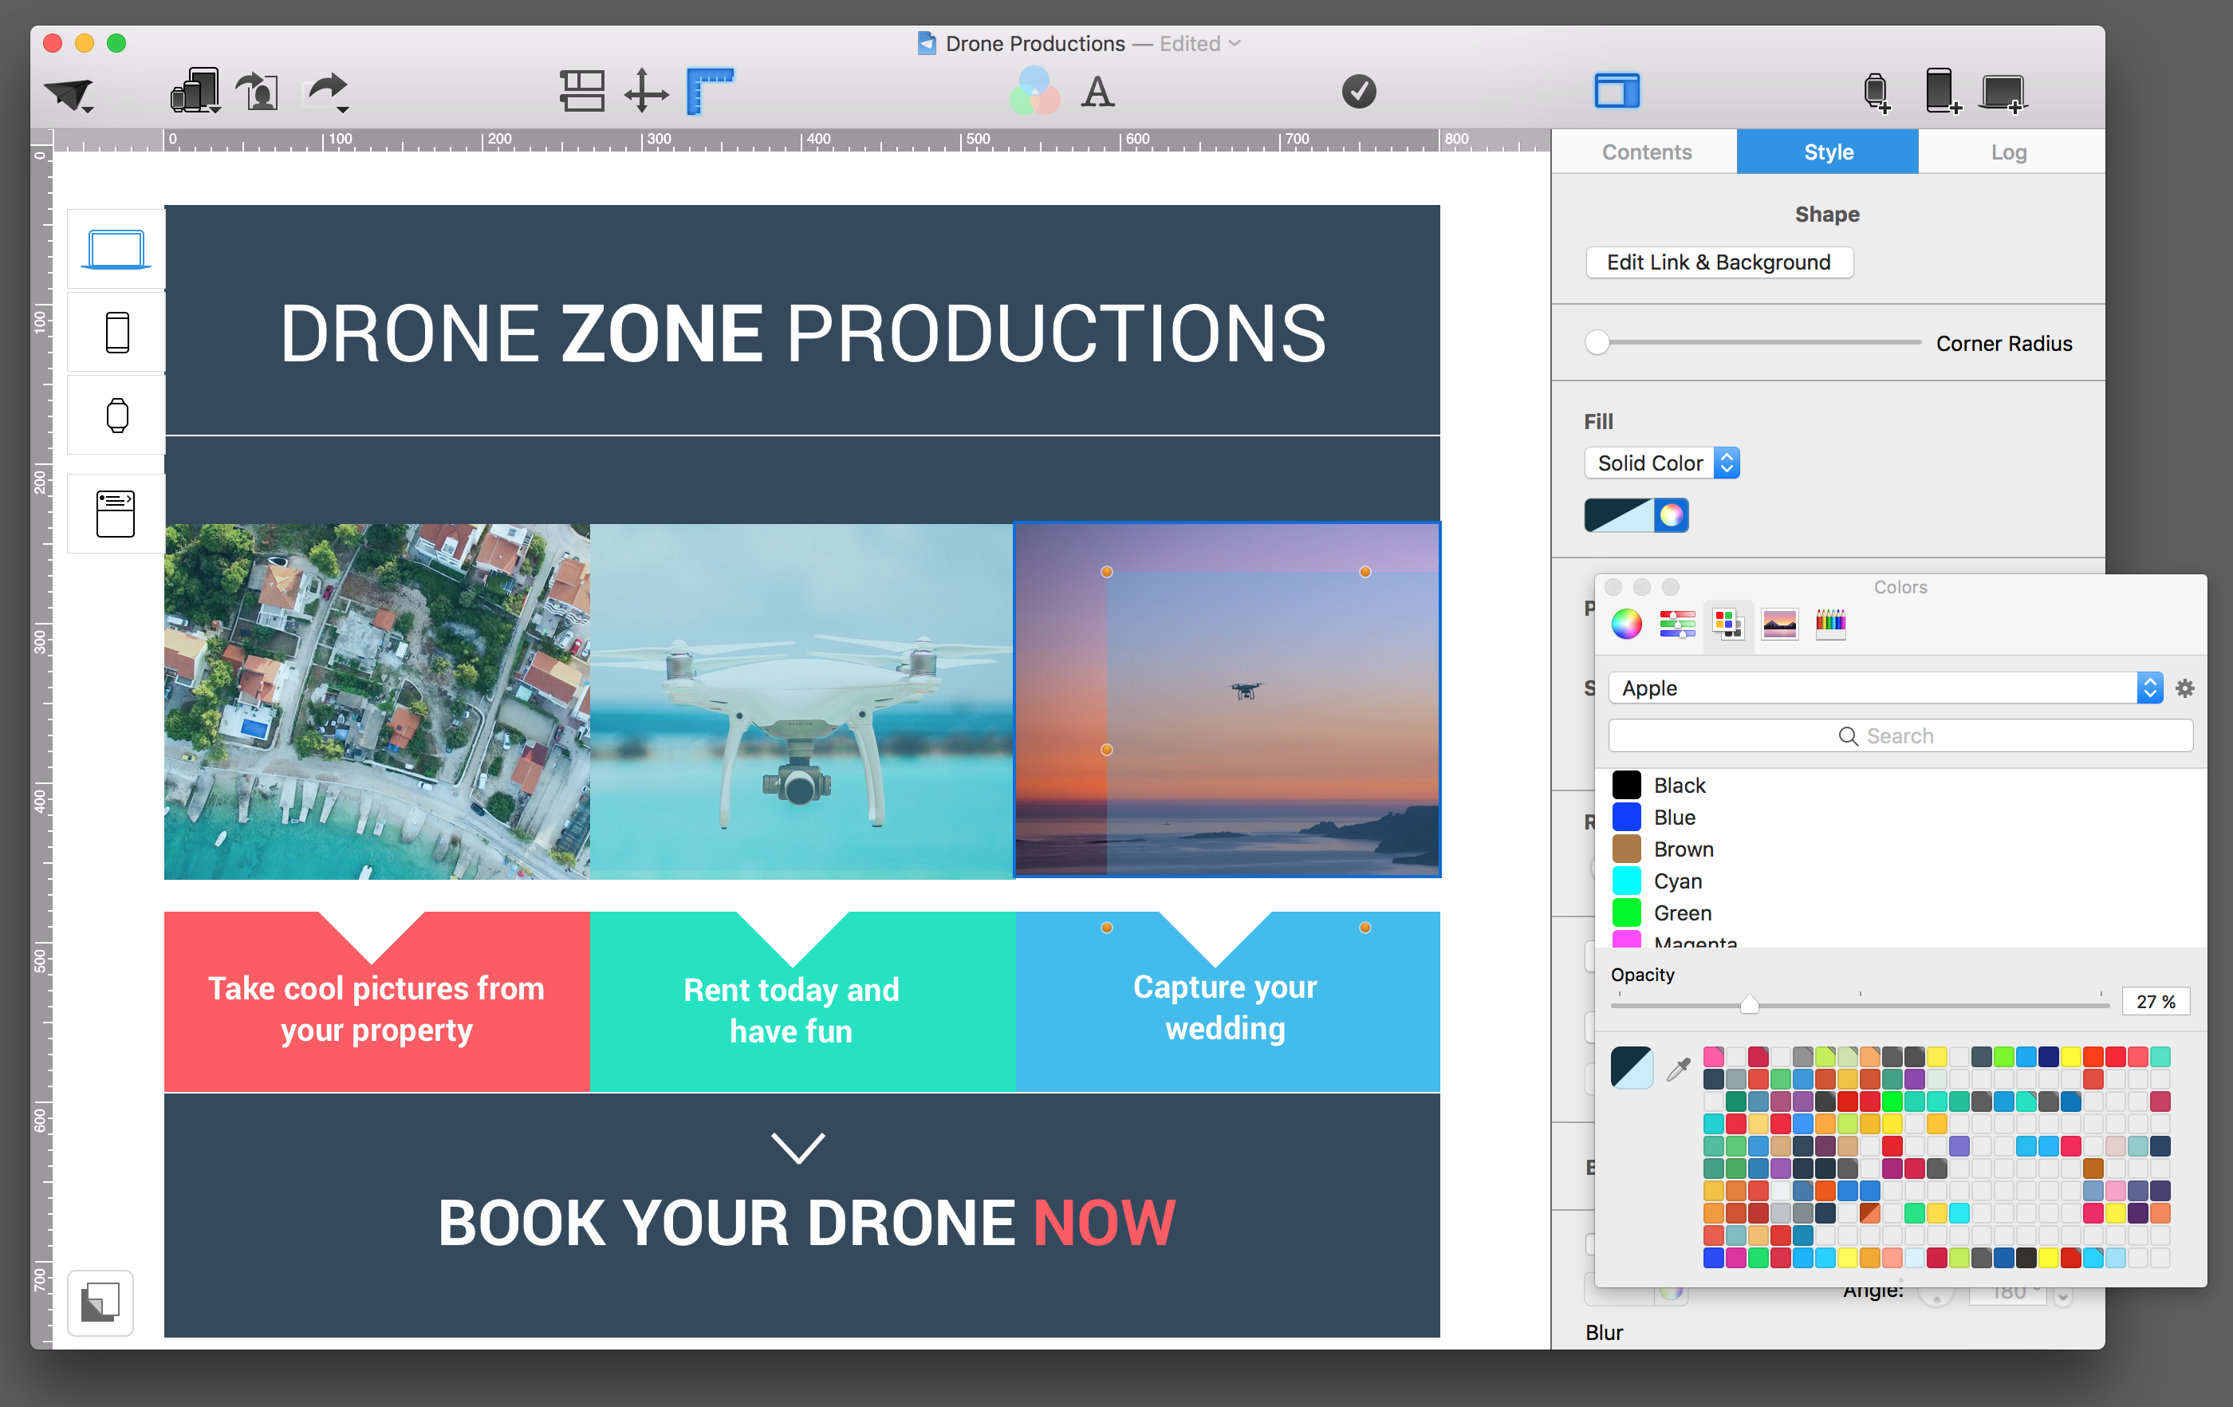Open the Solid Color fill dropdown
Screen dimensions: 2233x1407
click(x=1662, y=463)
